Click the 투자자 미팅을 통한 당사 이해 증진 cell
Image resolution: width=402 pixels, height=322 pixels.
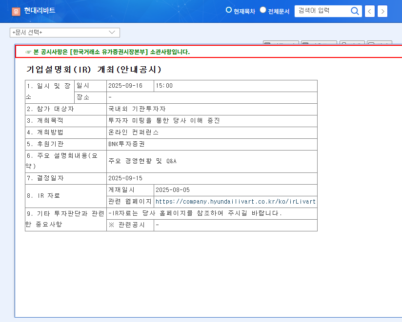pos(212,121)
